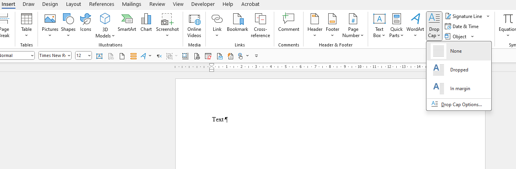The height and width of the screenshot is (169, 516).
Task: Select None in Drop Cap menu
Action: point(459,51)
